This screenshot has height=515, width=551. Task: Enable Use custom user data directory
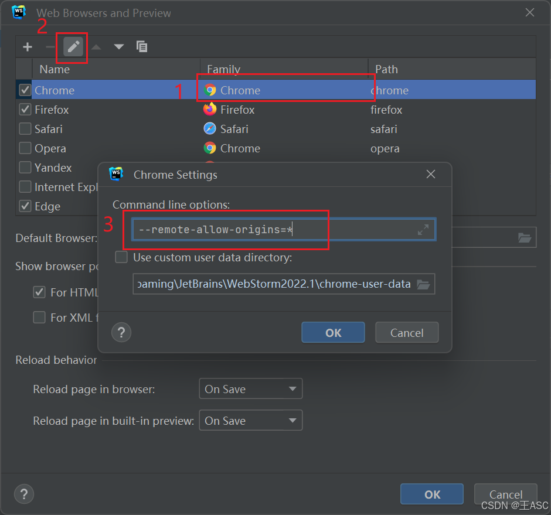pyautogui.click(x=121, y=257)
